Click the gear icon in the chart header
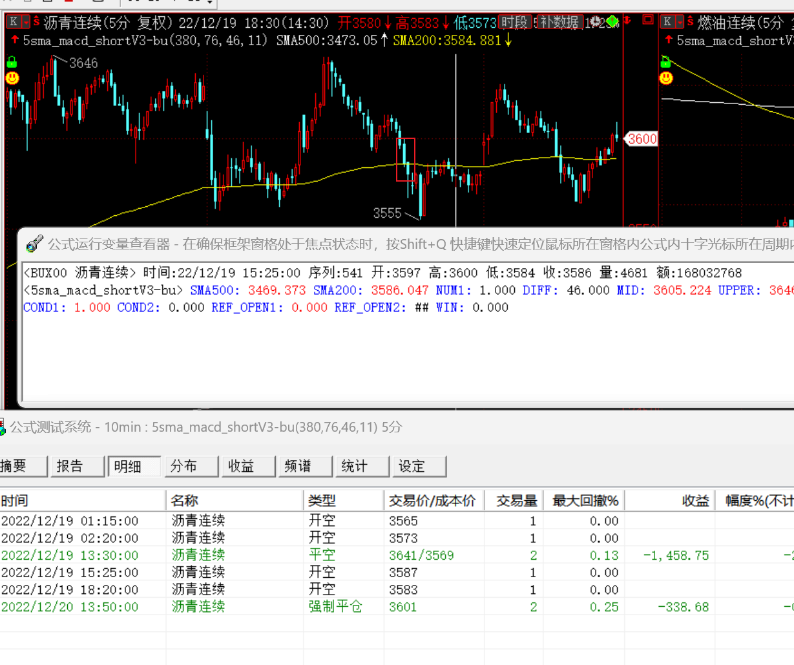Image resolution: width=794 pixels, height=665 pixels. tap(595, 22)
